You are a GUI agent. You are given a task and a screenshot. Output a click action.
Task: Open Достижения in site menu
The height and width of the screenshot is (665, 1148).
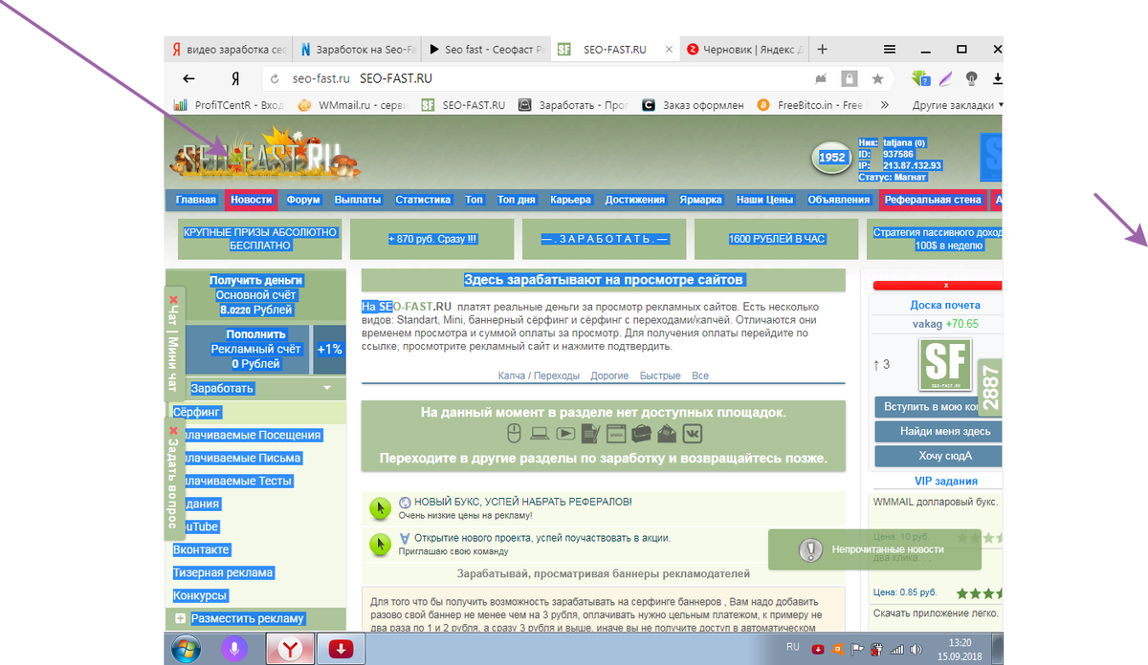pyautogui.click(x=635, y=200)
